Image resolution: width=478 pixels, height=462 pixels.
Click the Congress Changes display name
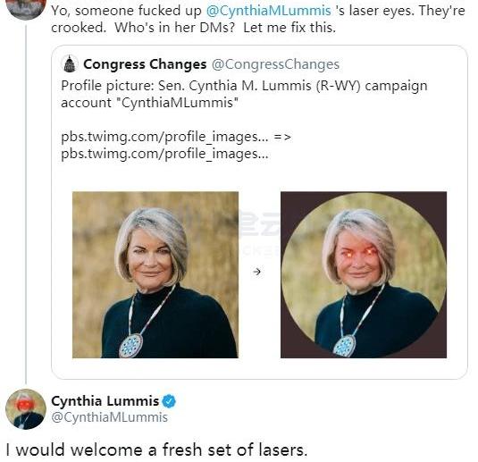pos(145,64)
